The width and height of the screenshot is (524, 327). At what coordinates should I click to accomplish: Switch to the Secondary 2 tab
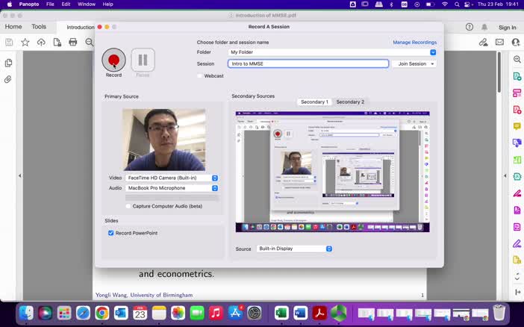click(x=350, y=102)
